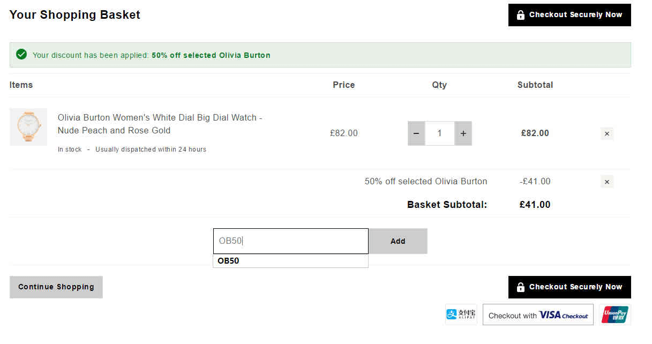
Task: Click top Checkout Securely Now button
Action: [x=569, y=15]
